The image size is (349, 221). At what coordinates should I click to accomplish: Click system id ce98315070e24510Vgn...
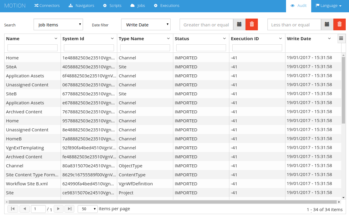click(x=88, y=193)
